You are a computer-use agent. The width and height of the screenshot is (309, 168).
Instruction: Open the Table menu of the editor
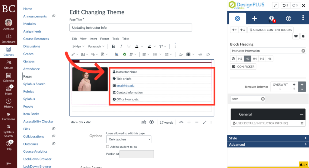click(x=125, y=39)
